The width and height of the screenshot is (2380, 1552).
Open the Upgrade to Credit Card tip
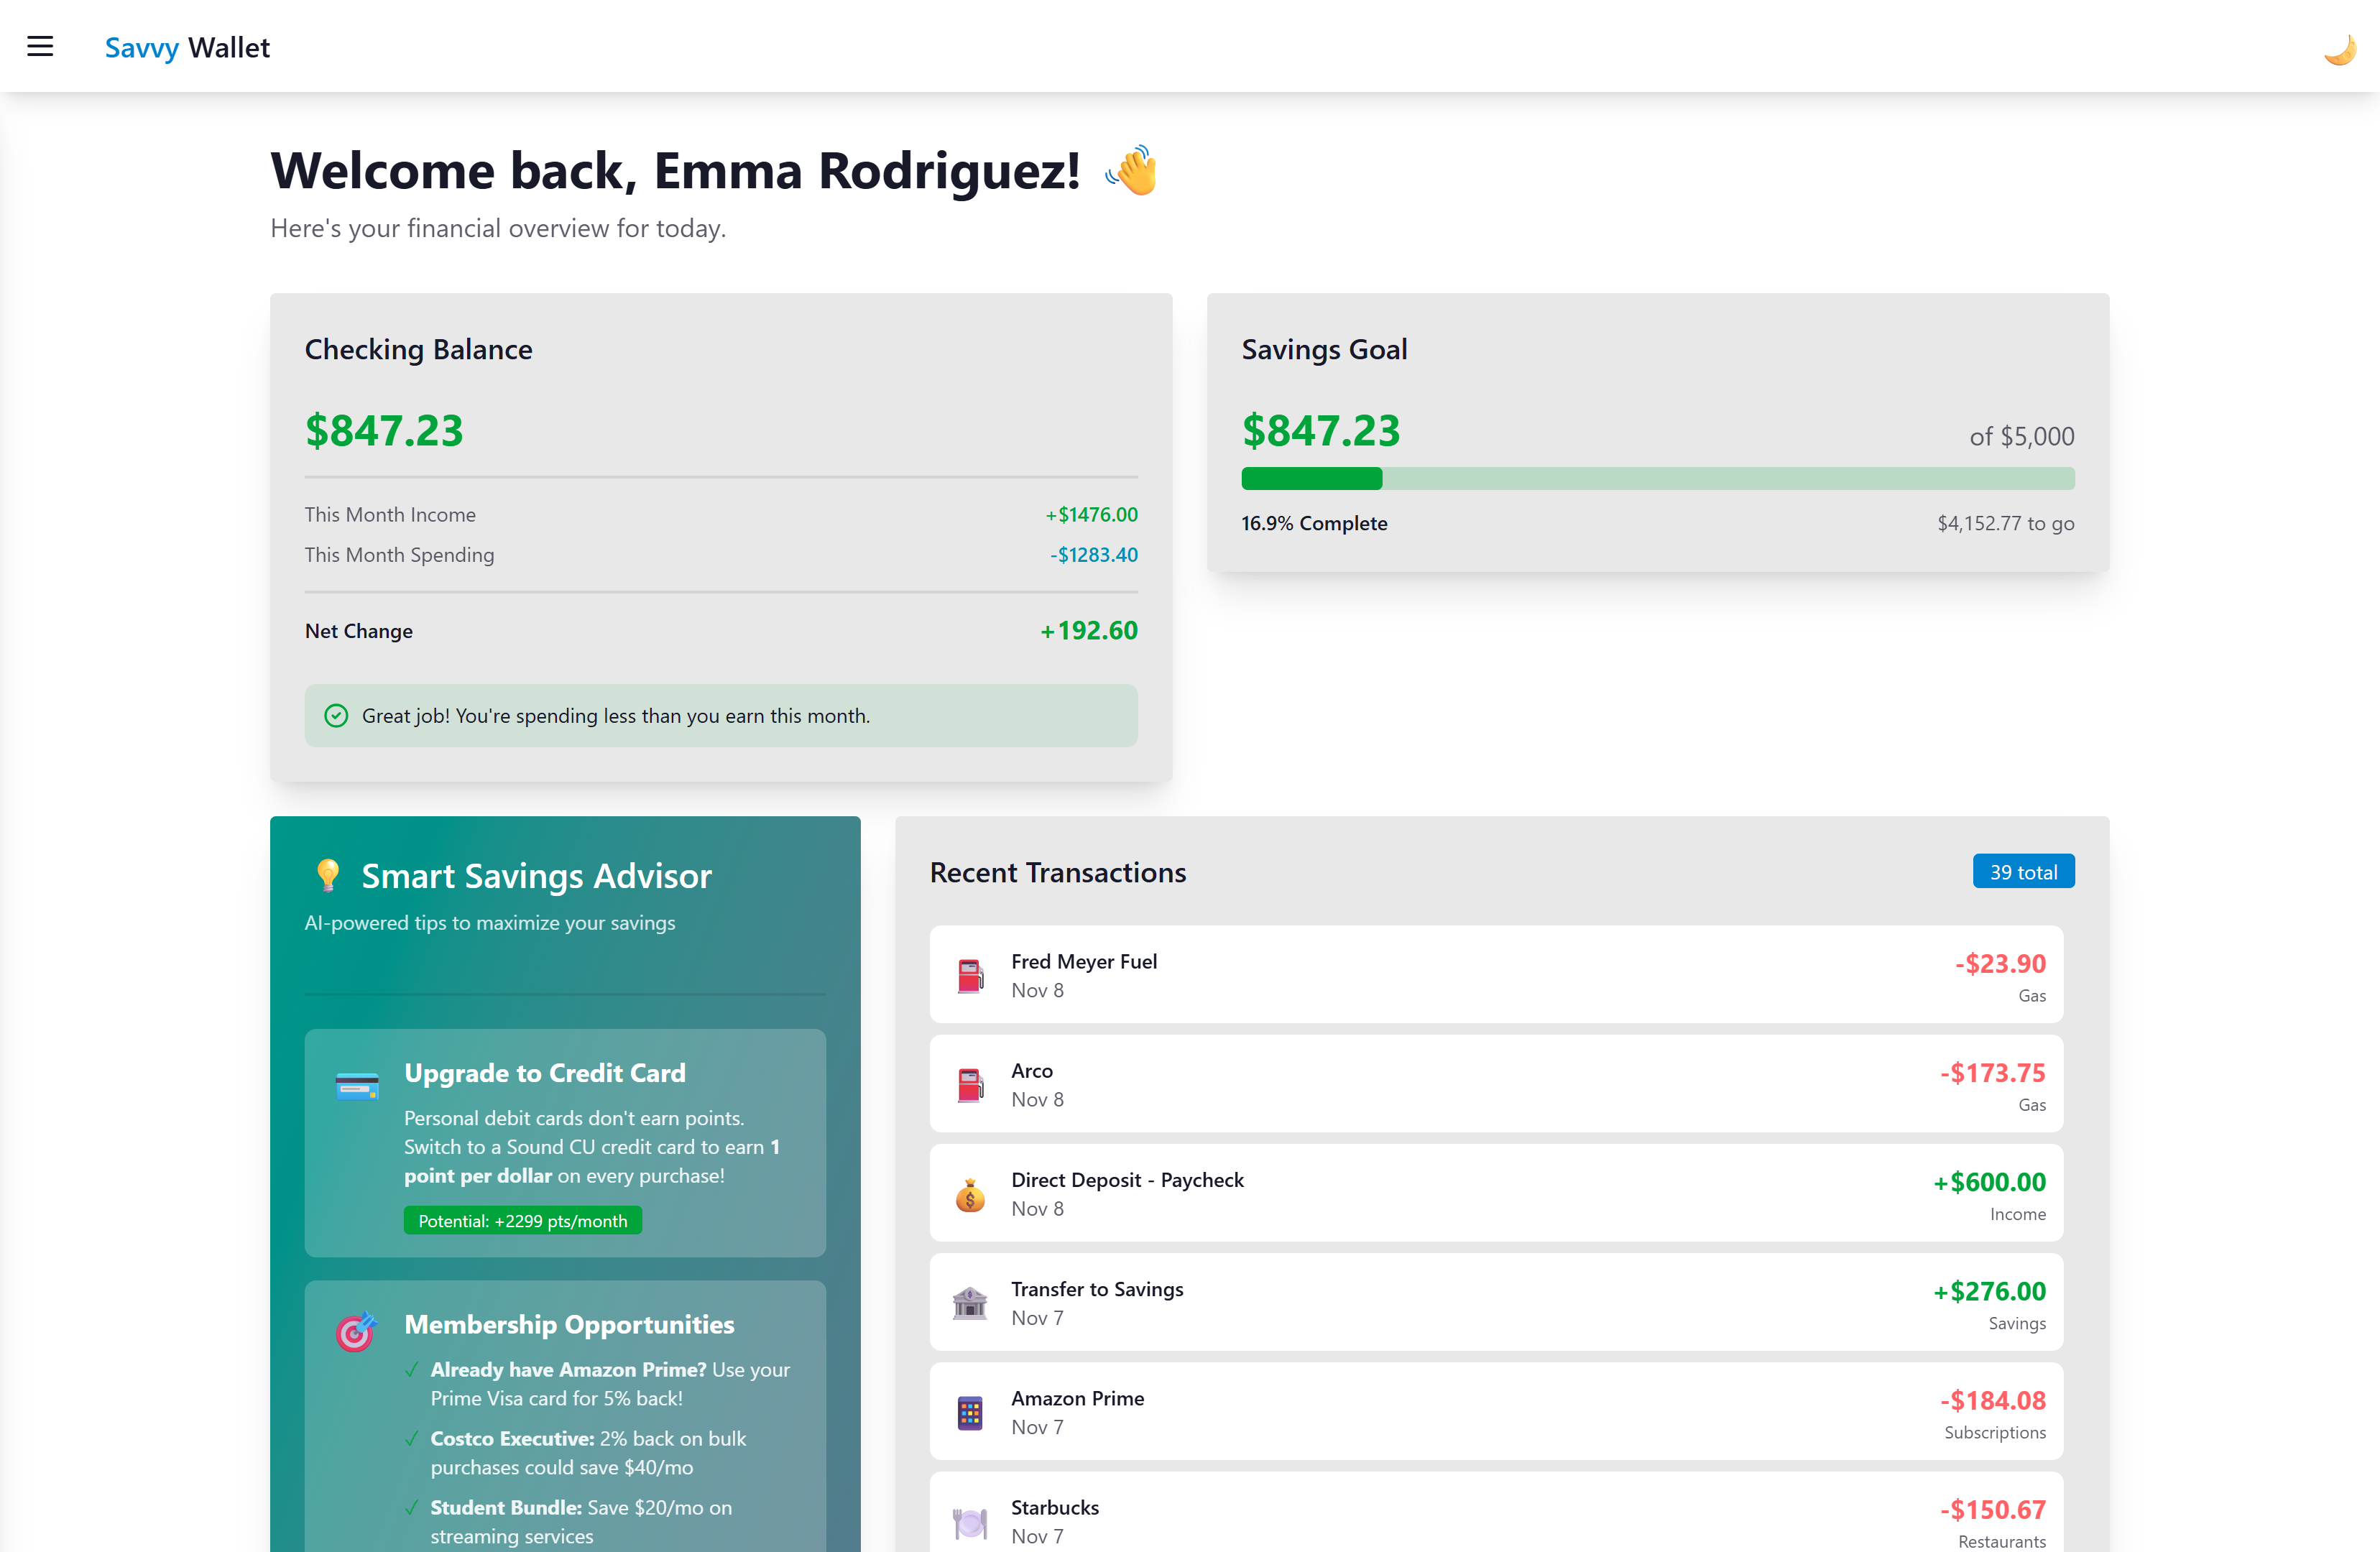coord(545,1073)
